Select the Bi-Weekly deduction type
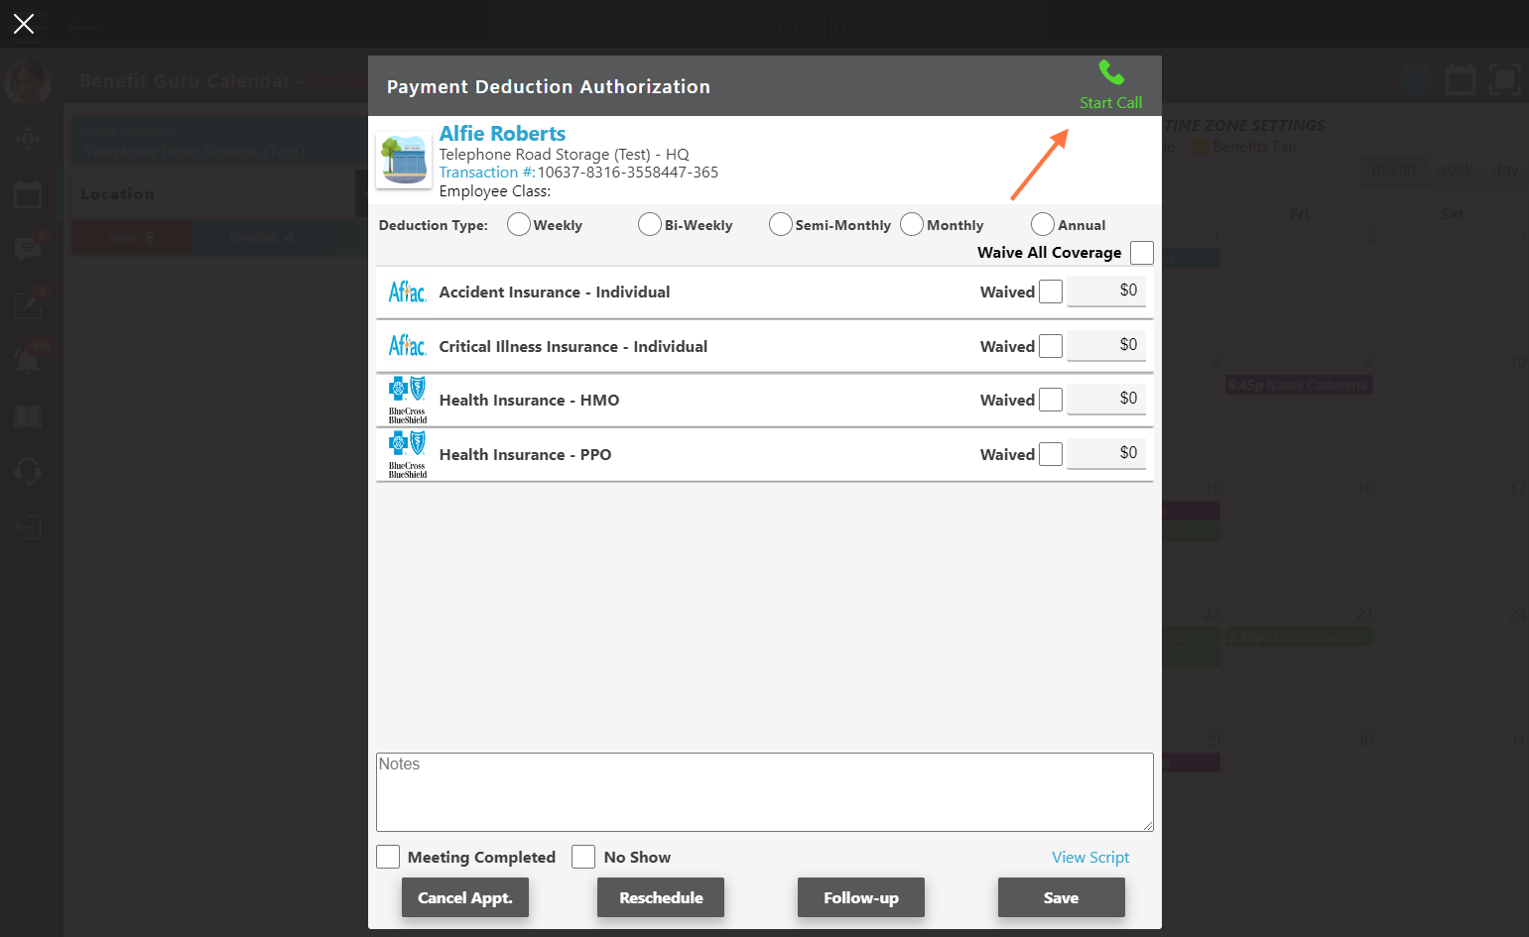Viewport: 1529px width, 937px height. point(650,225)
